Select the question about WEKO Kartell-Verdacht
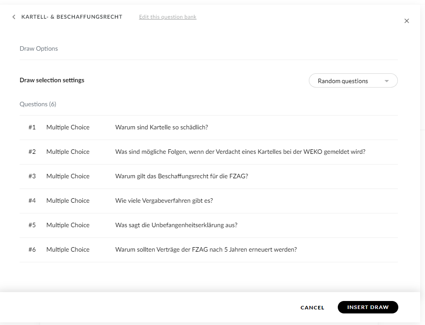Image resolution: width=425 pixels, height=325 pixels. (x=240, y=152)
